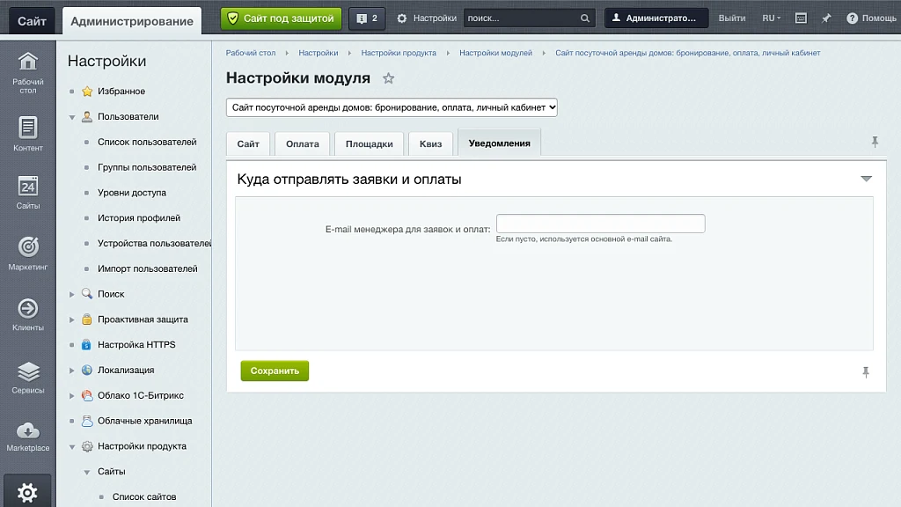Open the module selection dropdown
901x507 pixels.
pos(392,107)
